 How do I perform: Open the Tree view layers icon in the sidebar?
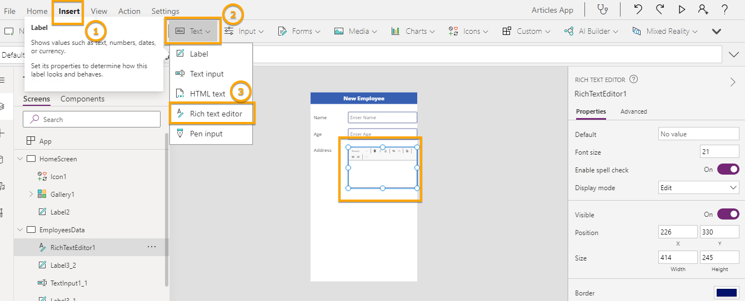tap(2, 106)
